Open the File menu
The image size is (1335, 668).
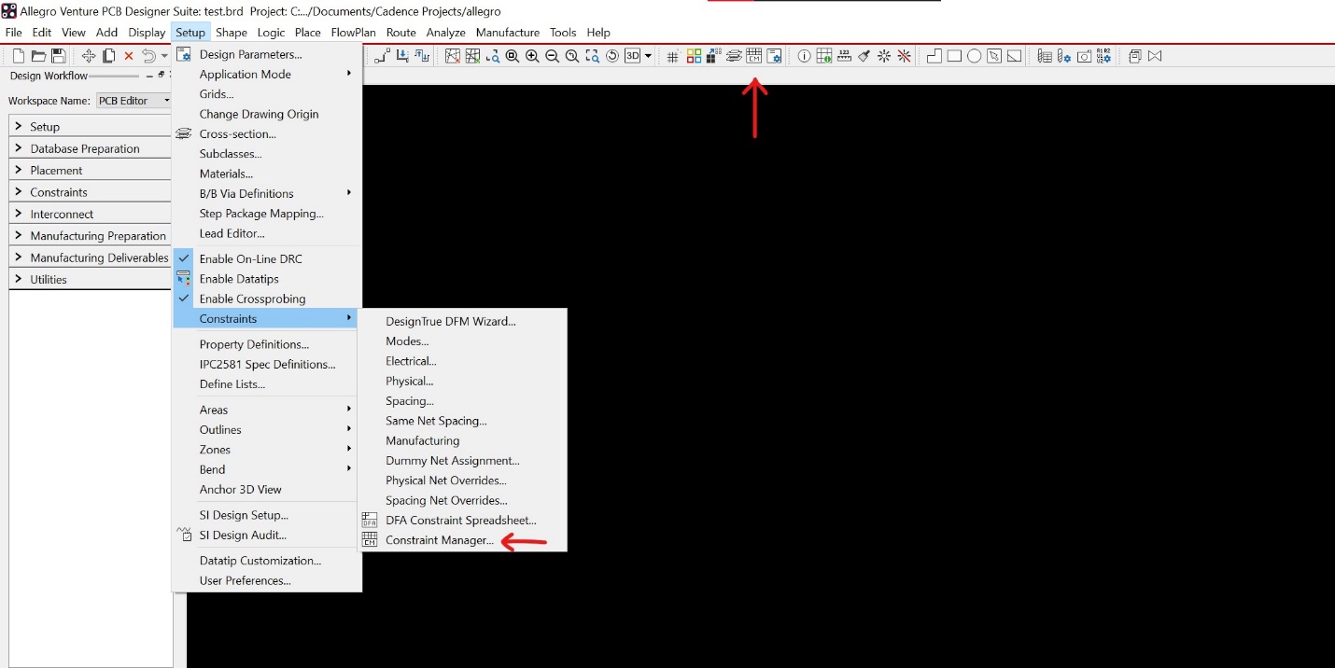click(x=14, y=33)
